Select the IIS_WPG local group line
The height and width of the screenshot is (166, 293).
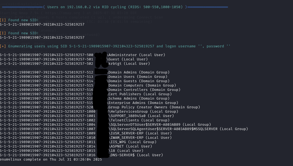132,142
